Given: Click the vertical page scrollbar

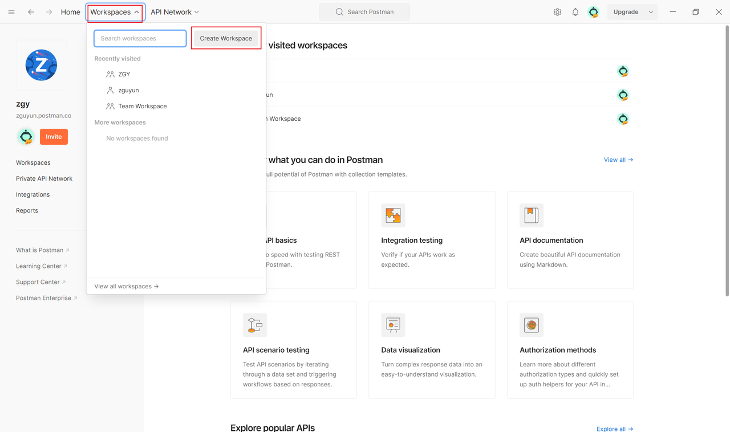Looking at the screenshot, I should pyautogui.click(x=726, y=160).
